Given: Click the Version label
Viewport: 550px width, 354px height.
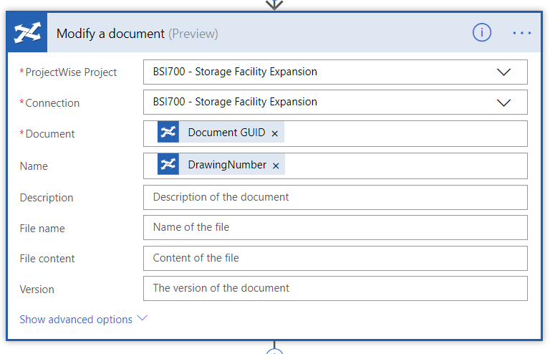Looking at the screenshot, I should click(x=37, y=290).
